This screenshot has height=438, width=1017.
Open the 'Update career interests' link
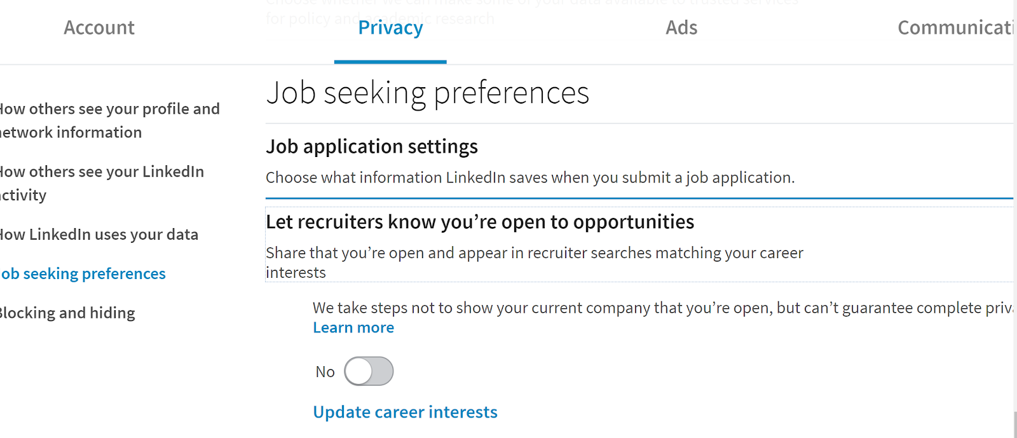[405, 413]
